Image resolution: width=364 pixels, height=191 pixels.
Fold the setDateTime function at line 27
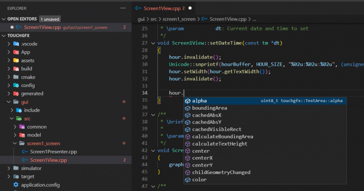point(153,43)
